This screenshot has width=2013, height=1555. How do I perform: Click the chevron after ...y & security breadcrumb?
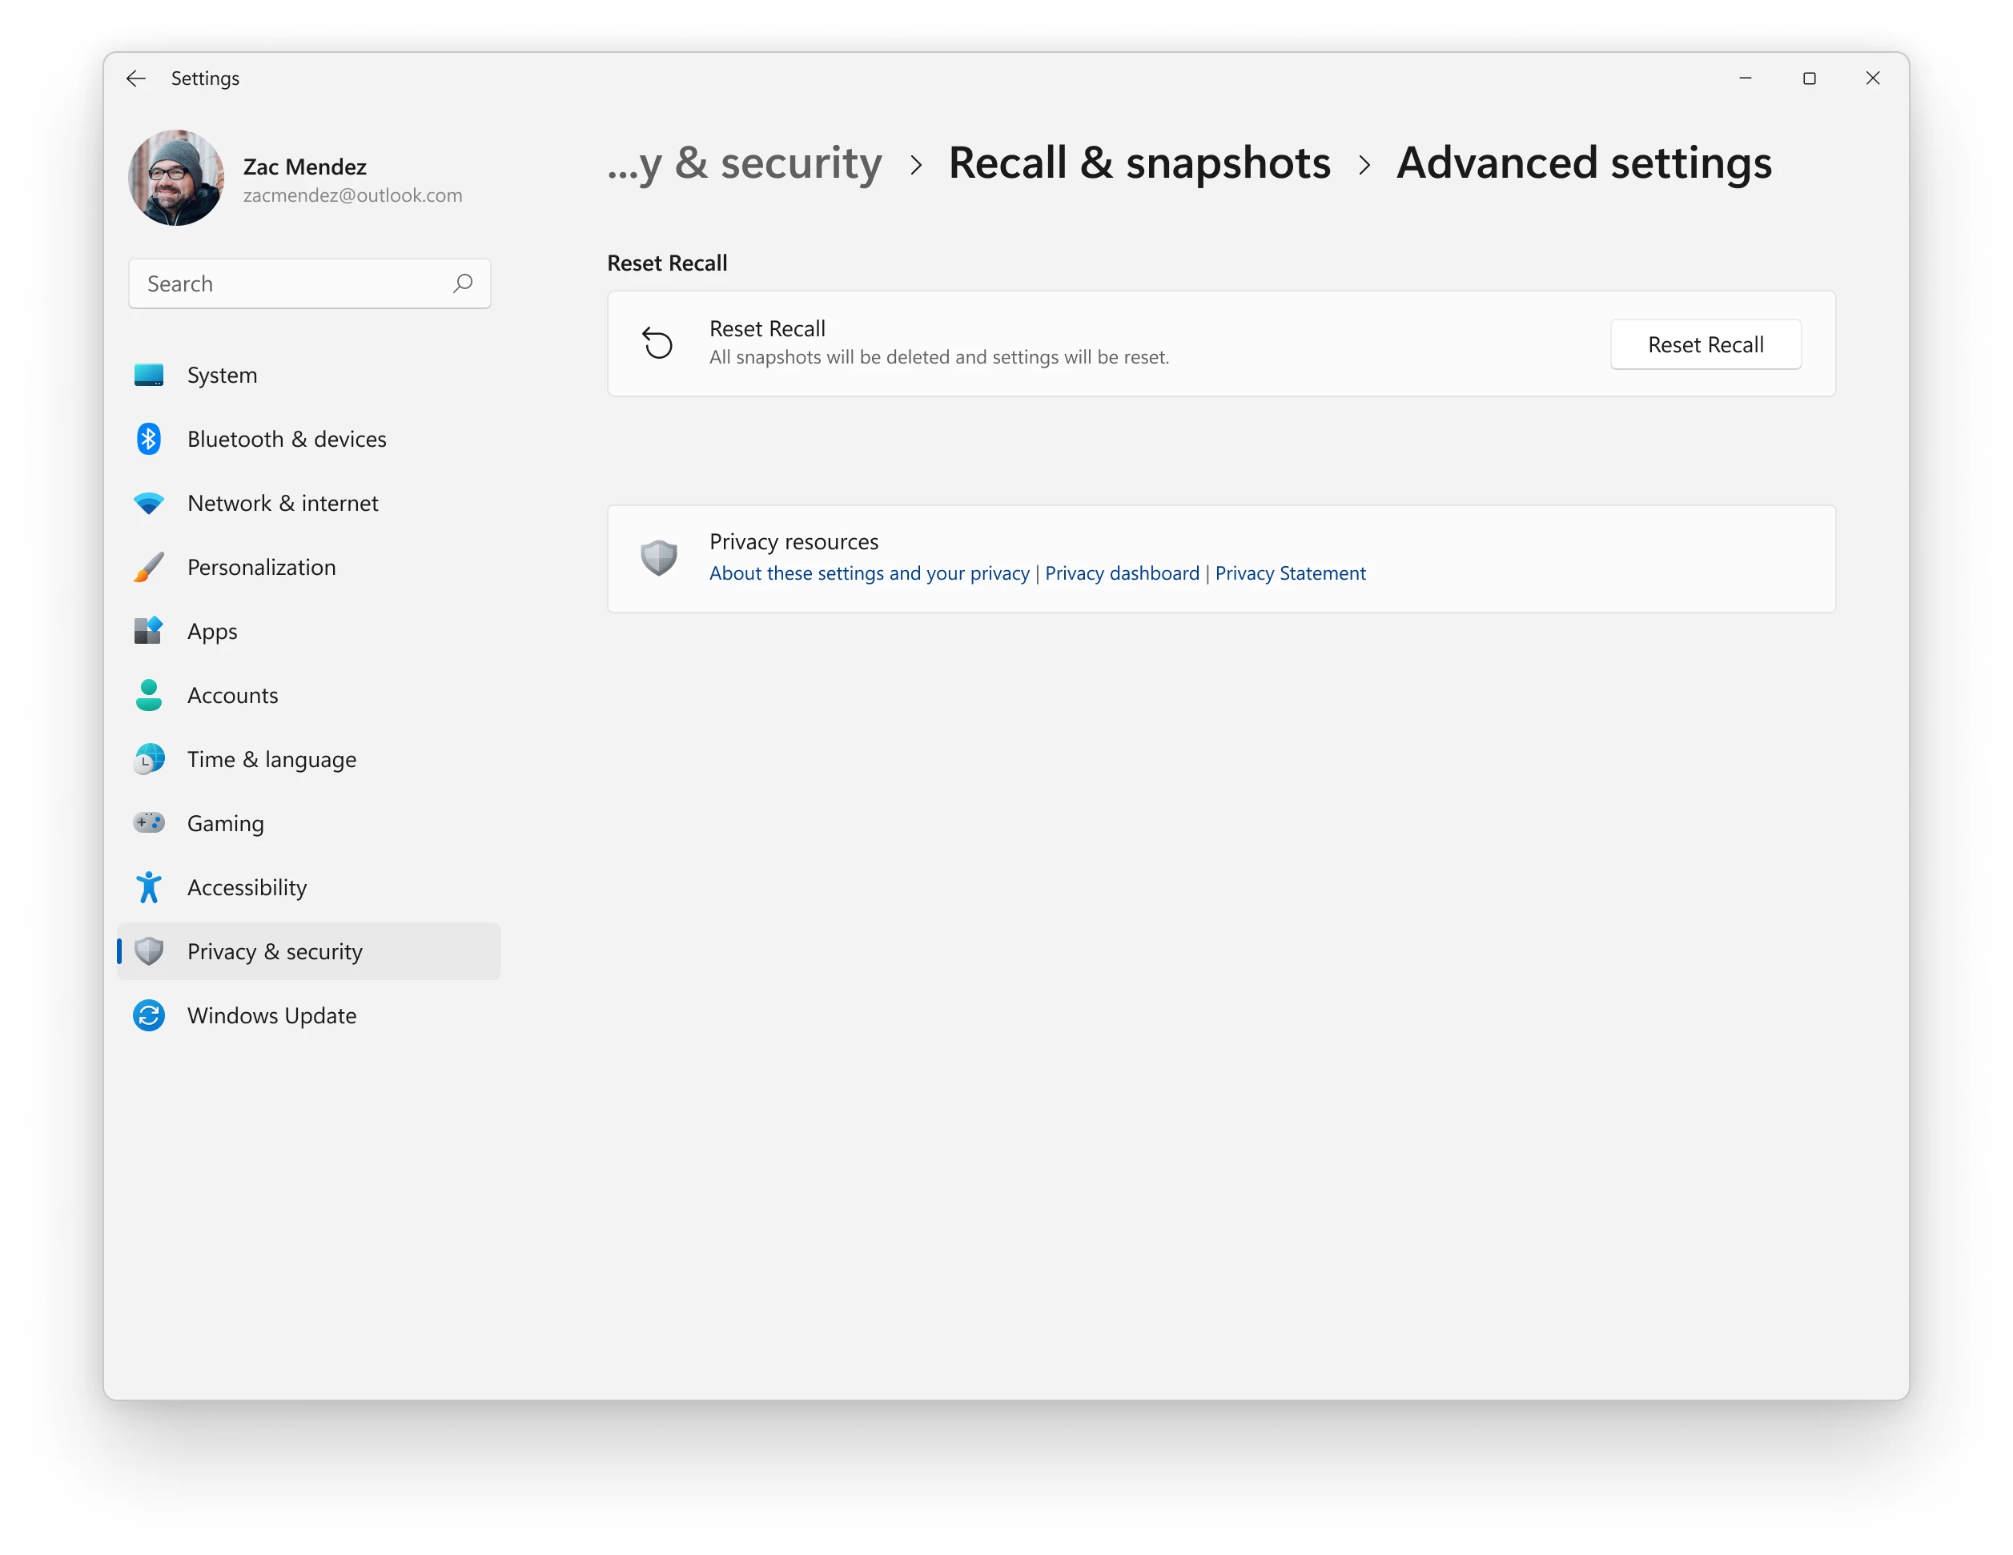915,165
